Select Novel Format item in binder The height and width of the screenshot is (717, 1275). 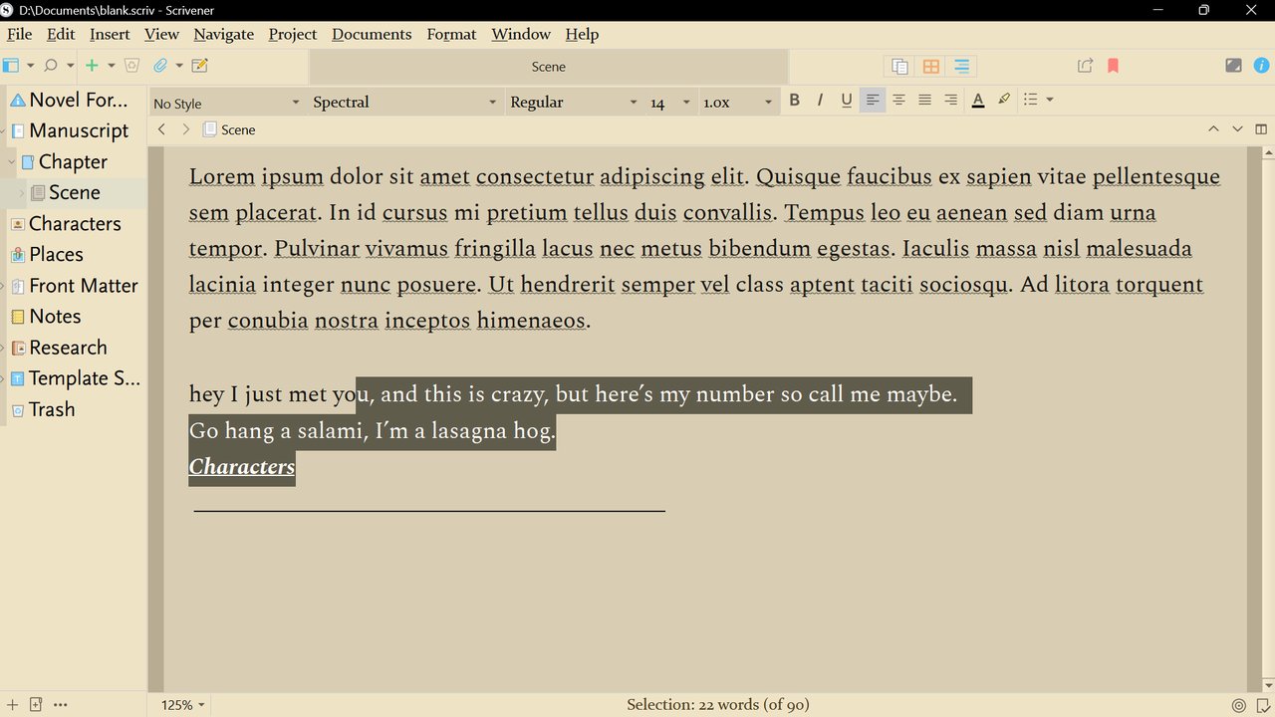click(x=78, y=100)
